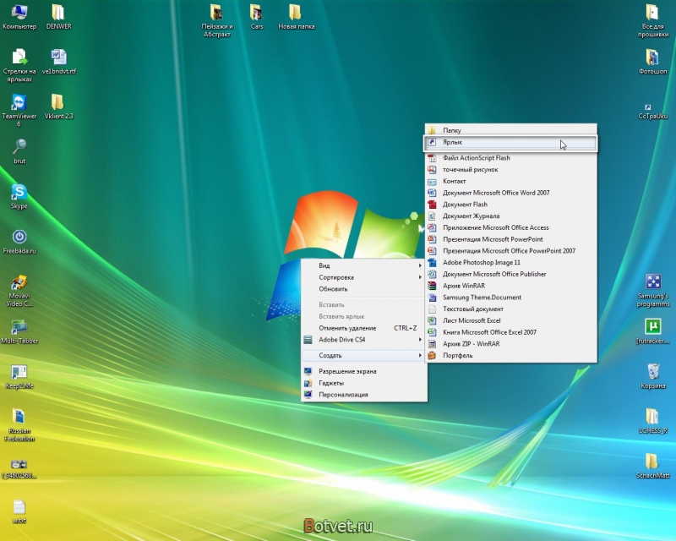Create a Портфель briefcase
The image size is (676, 541).
point(511,356)
